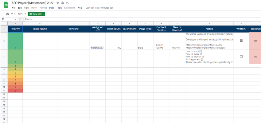
Task: Click the print icon
Action: tap(8, 14)
